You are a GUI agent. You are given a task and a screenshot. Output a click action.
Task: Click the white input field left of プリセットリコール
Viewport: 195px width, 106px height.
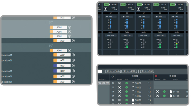pyautogui.click(x=100, y=71)
